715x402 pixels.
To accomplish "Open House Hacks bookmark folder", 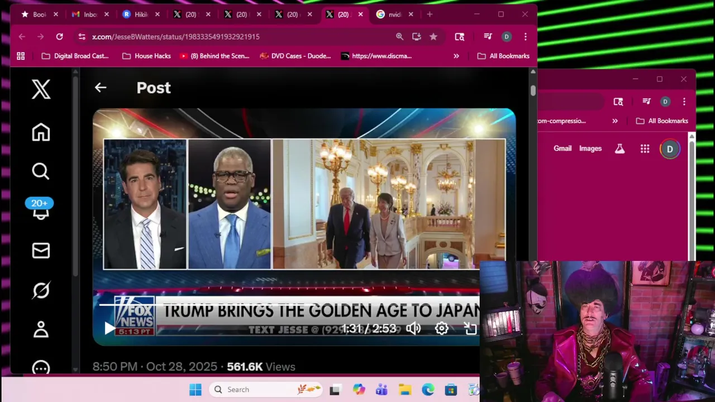I will [146, 56].
